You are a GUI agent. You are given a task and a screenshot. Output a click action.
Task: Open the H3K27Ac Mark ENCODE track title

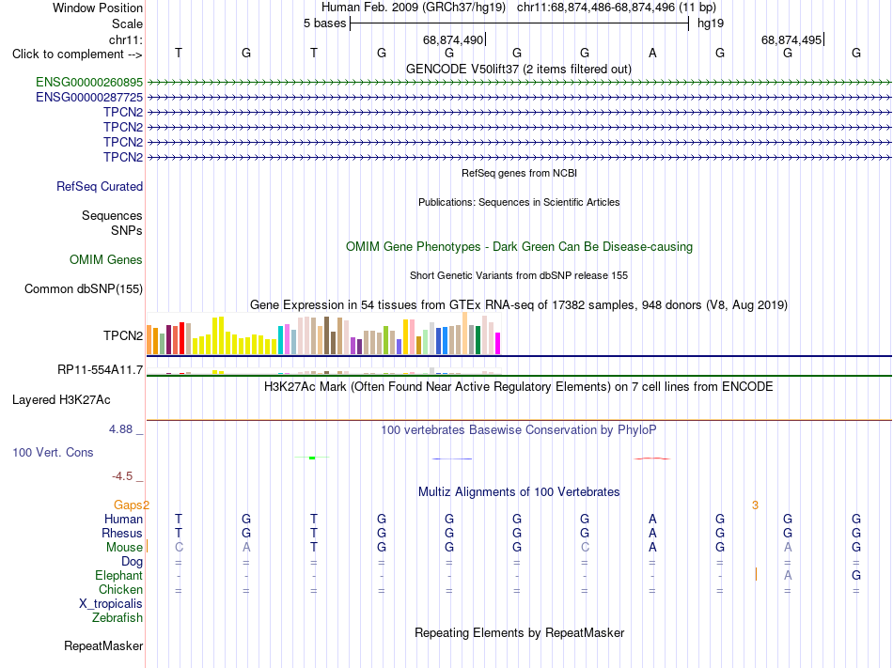coord(519,387)
